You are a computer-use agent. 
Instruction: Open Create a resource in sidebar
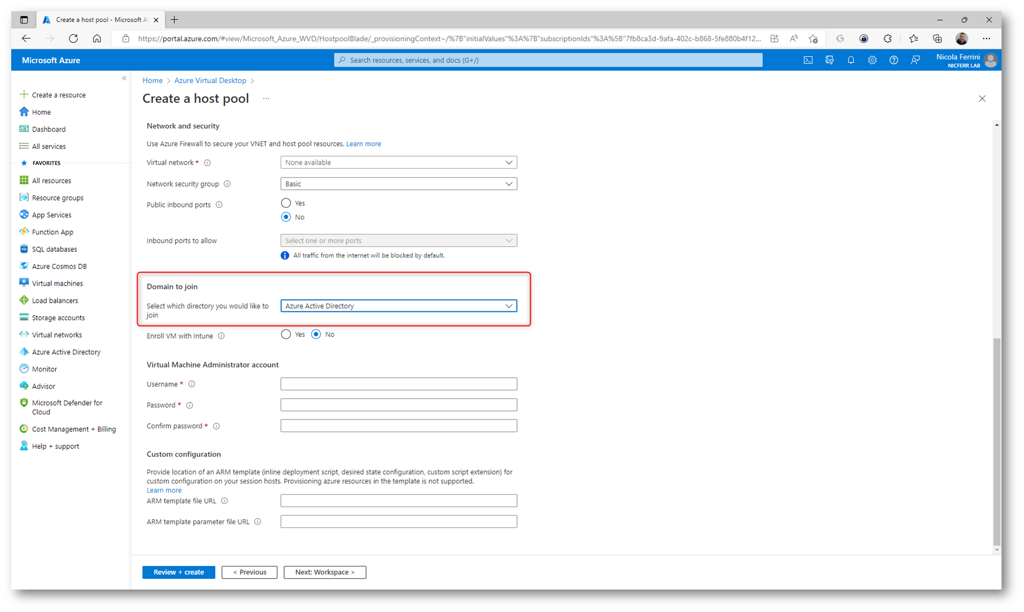point(53,95)
